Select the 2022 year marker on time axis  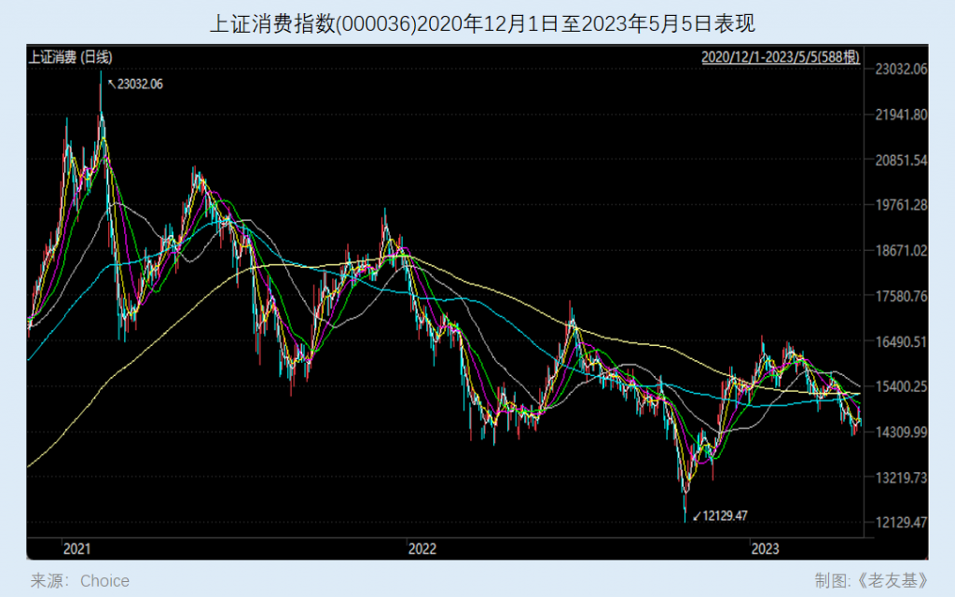pyautogui.click(x=422, y=548)
